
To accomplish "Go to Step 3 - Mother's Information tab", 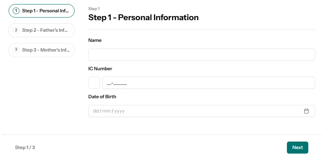I will tap(45, 50).
